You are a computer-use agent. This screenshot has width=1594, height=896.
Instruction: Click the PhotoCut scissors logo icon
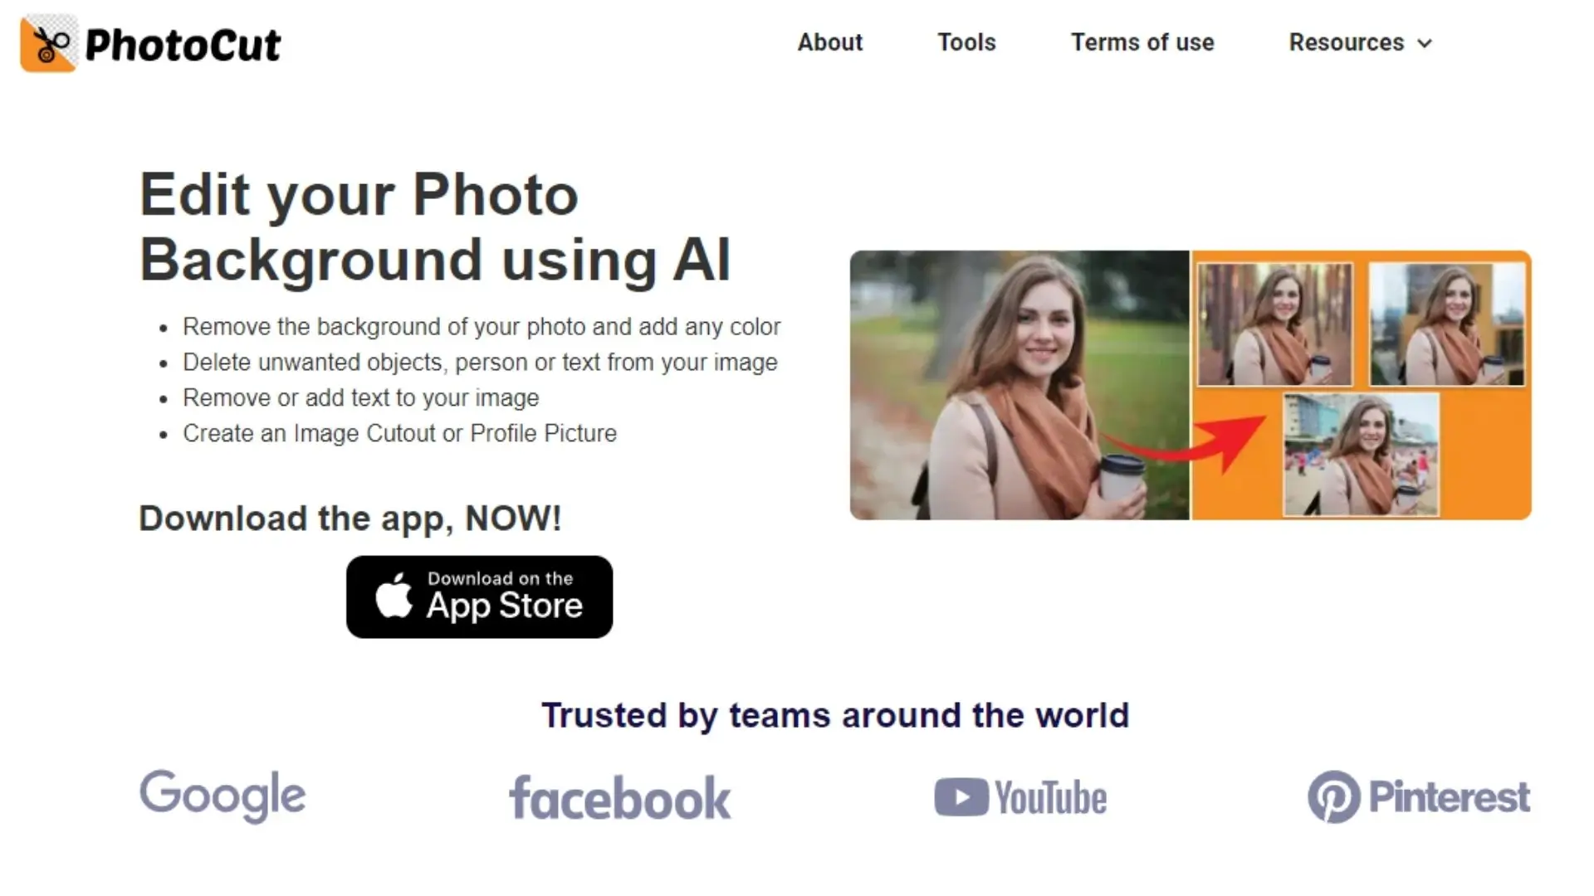pyautogui.click(x=49, y=43)
